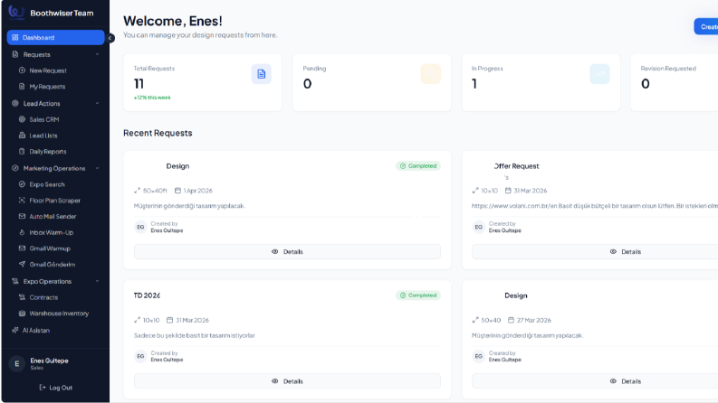Click the Warehouse Inventory icon
718x403 pixels.
22,313
